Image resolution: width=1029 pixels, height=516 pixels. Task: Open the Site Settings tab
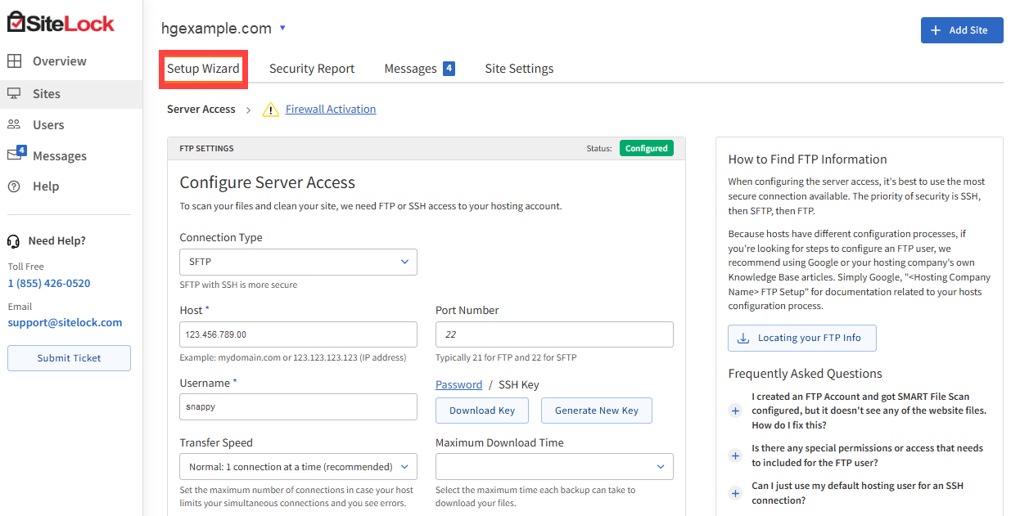pos(519,69)
